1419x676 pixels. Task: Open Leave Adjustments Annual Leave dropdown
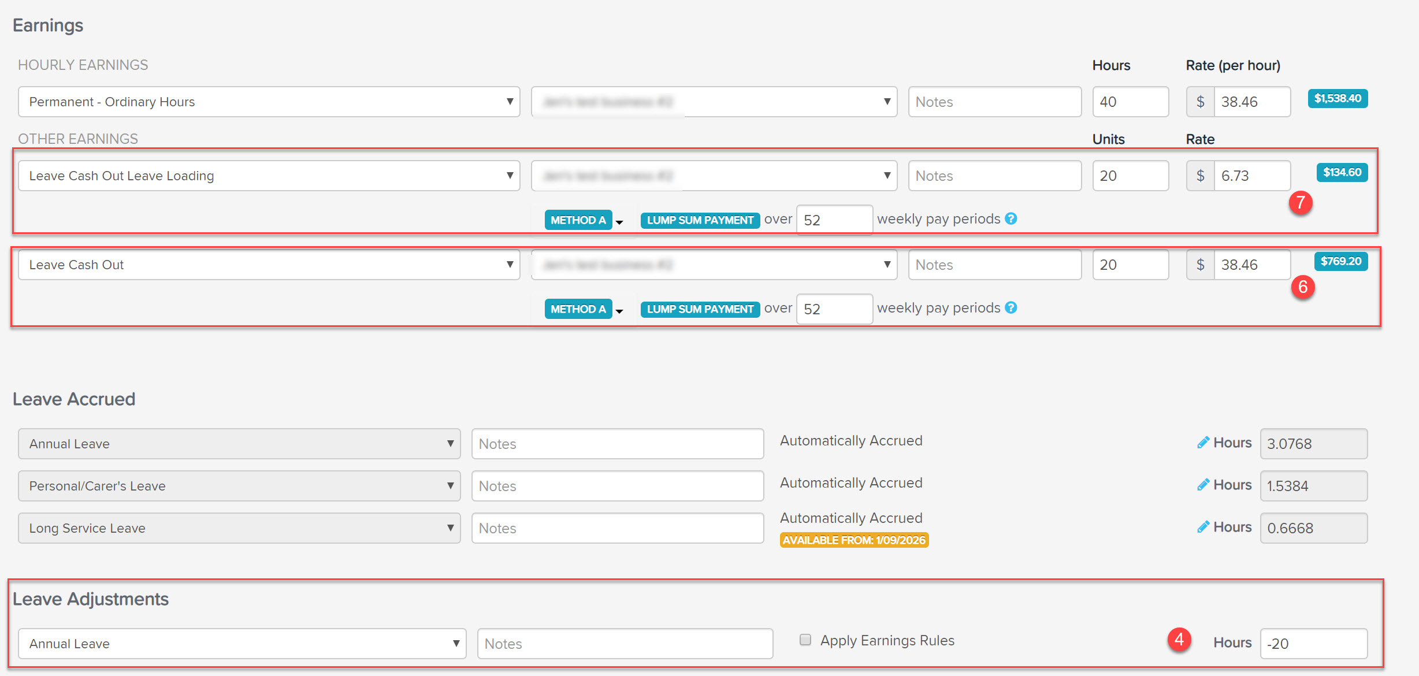(x=242, y=644)
